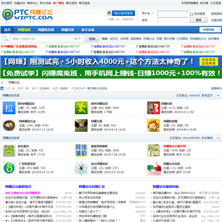Open the yellow monkey forum icon

pyautogui.click(x=154, y=125)
